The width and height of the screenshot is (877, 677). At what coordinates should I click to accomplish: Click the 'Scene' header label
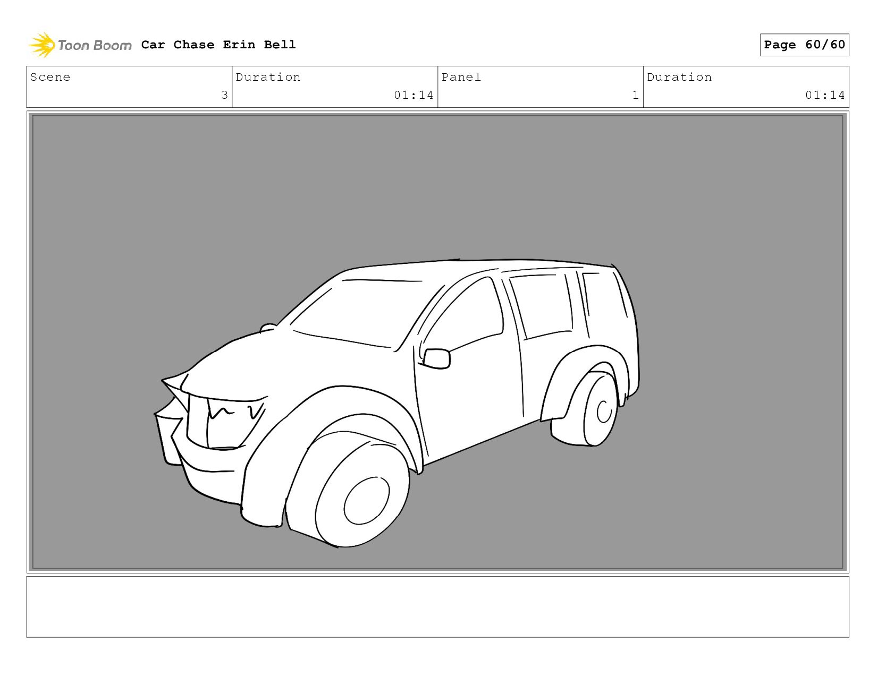50,77
